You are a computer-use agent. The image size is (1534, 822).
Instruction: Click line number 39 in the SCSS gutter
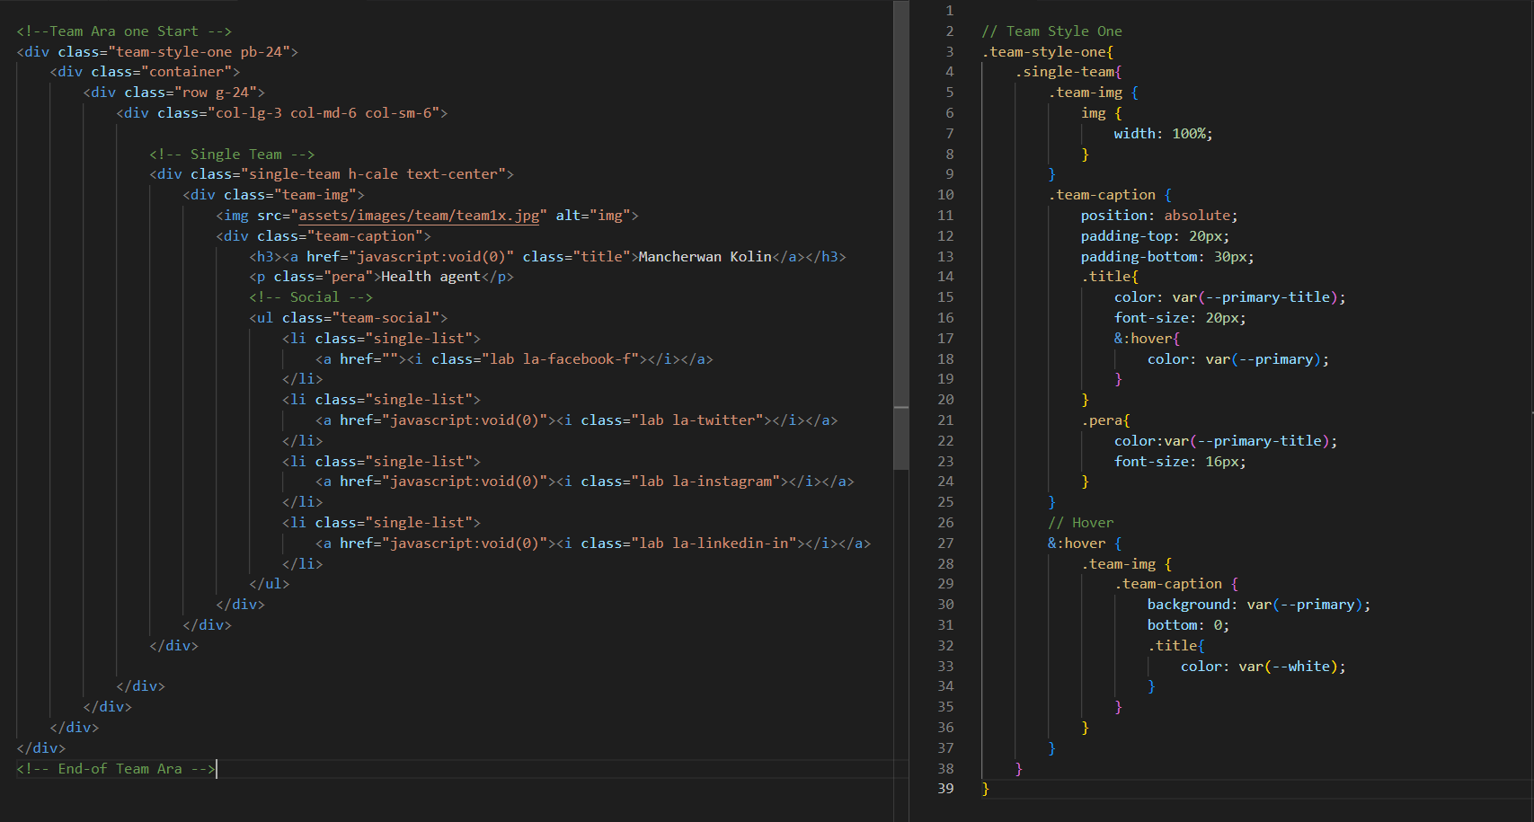(945, 789)
